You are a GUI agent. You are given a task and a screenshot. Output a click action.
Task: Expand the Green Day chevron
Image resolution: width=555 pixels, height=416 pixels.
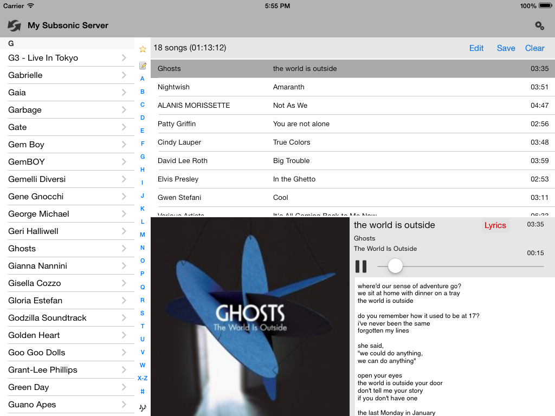[124, 387]
